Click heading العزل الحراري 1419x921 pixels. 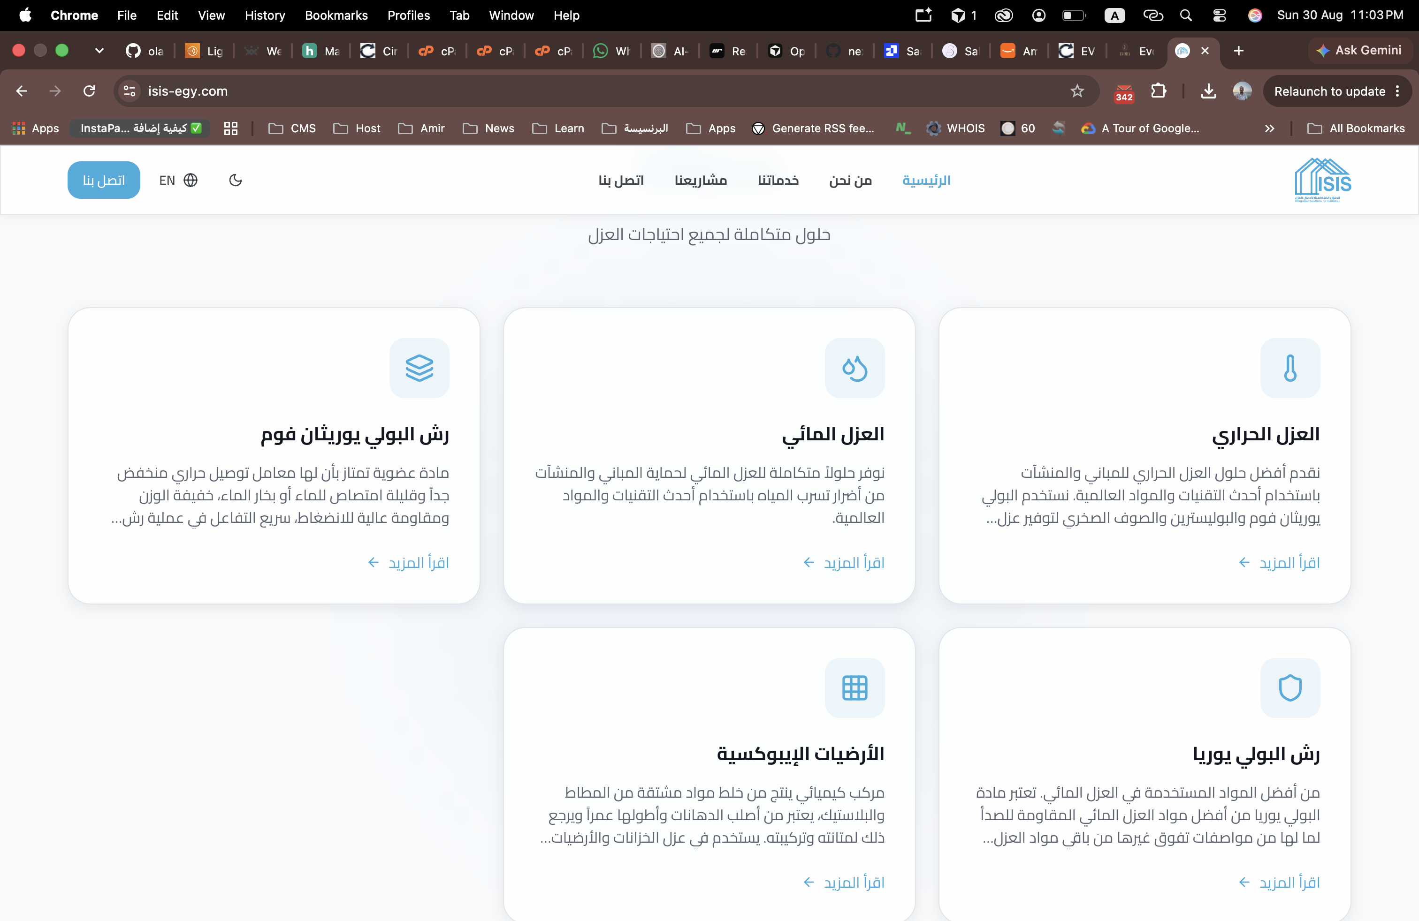click(1266, 434)
